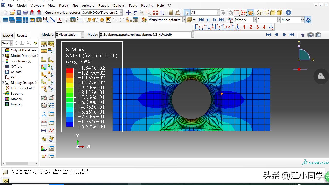This screenshot has height=185, width=329.
Task: Toggle wireframe render style cube
Action: 259,13
